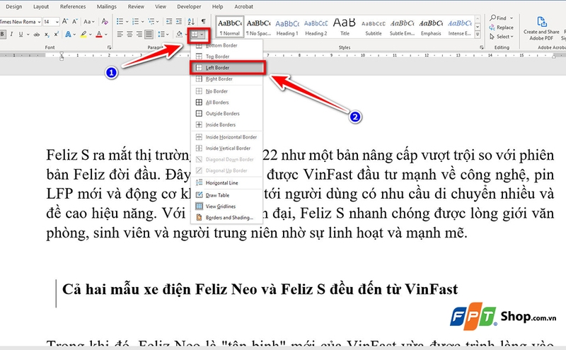Image resolution: width=566 pixels, height=350 pixels.
Task: Click the Sort icon
Action: point(191,22)
